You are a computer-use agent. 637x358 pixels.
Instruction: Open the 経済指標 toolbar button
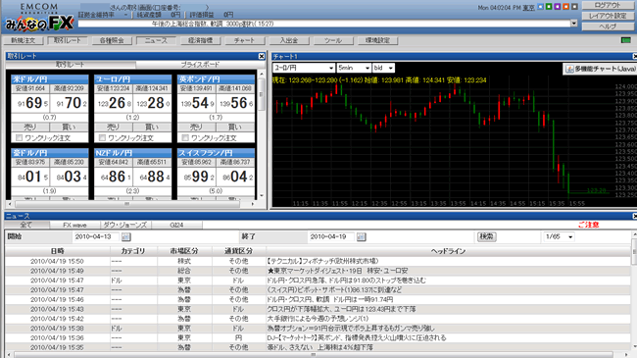tap(200, 40)
